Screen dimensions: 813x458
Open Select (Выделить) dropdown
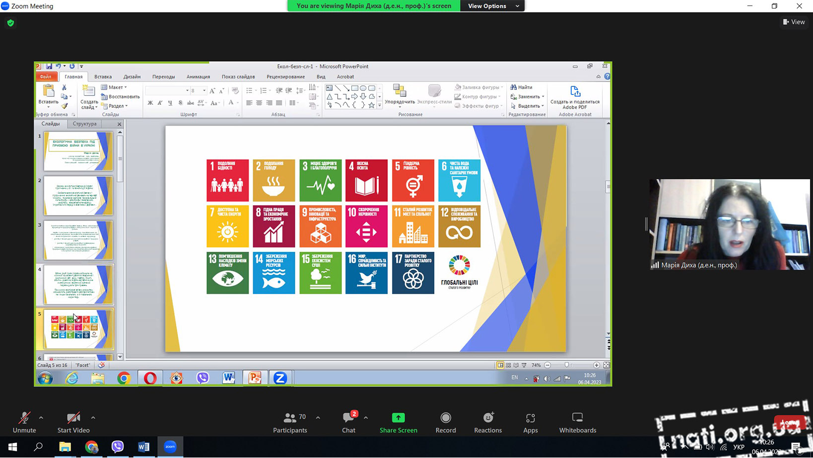pyautogui.click(x=527, y=106)
